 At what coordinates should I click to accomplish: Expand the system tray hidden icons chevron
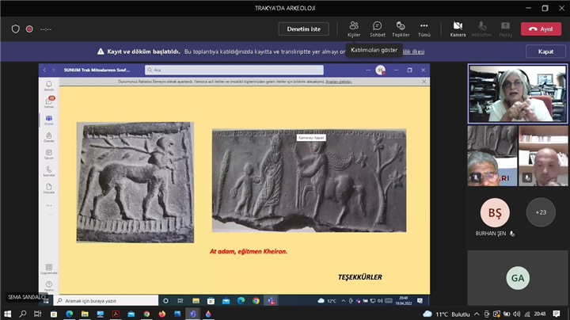click(477, 314)
